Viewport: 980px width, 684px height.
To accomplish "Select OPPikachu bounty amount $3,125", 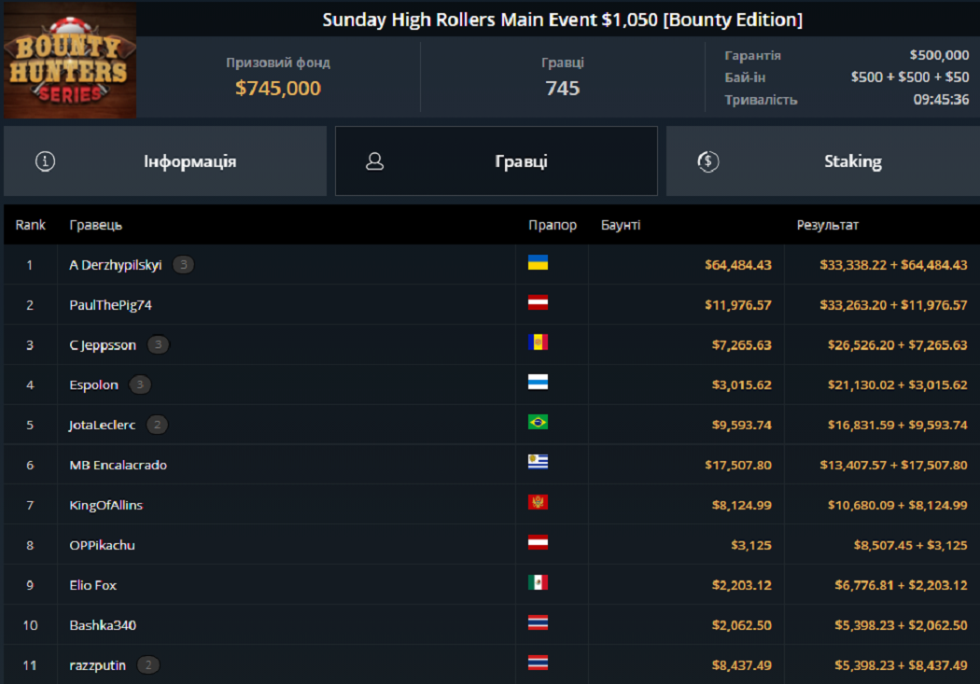I will 750,545.
